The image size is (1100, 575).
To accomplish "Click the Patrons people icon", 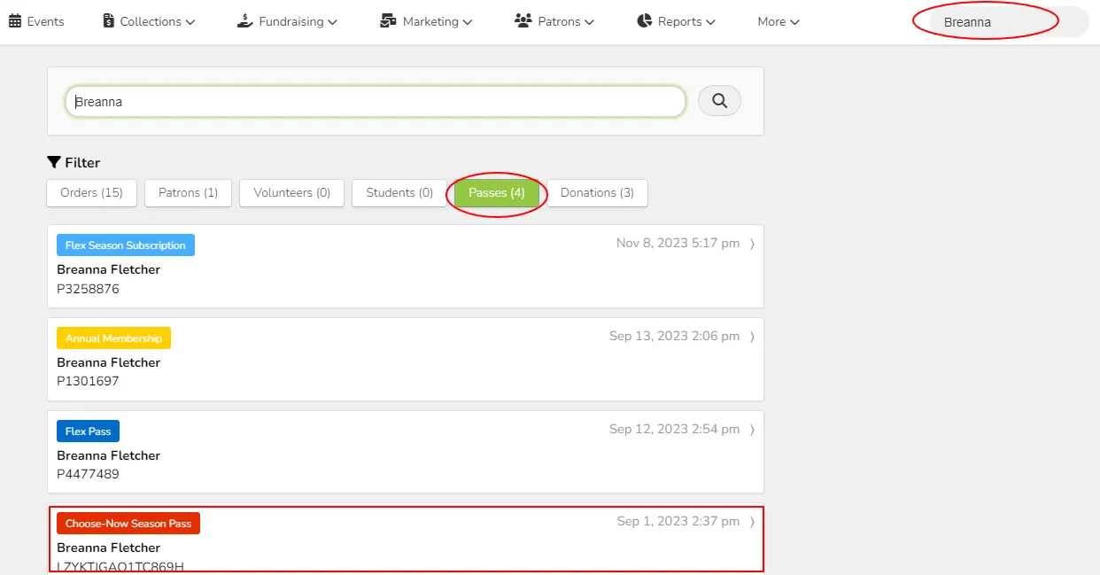I will click(523, 21).
